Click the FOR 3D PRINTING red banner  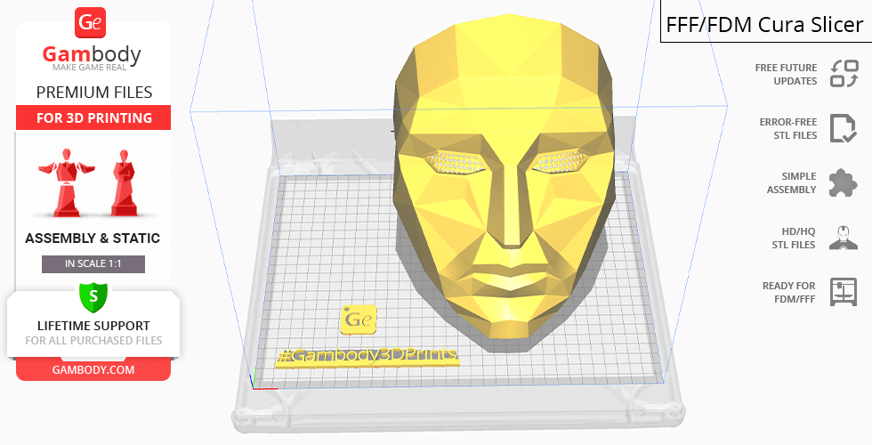pyautogui.click(x=93, y=117)
